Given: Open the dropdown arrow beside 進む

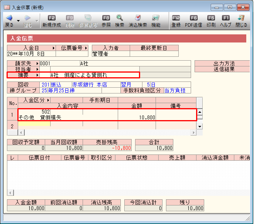Looking at the screenshot, I should click(x=37, y=21).
